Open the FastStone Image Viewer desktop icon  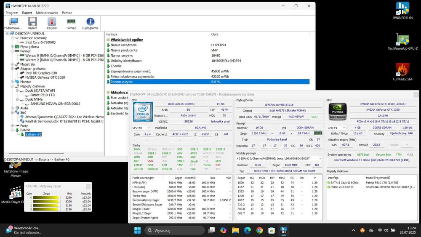pyautogui.click(x=16, y=169)
